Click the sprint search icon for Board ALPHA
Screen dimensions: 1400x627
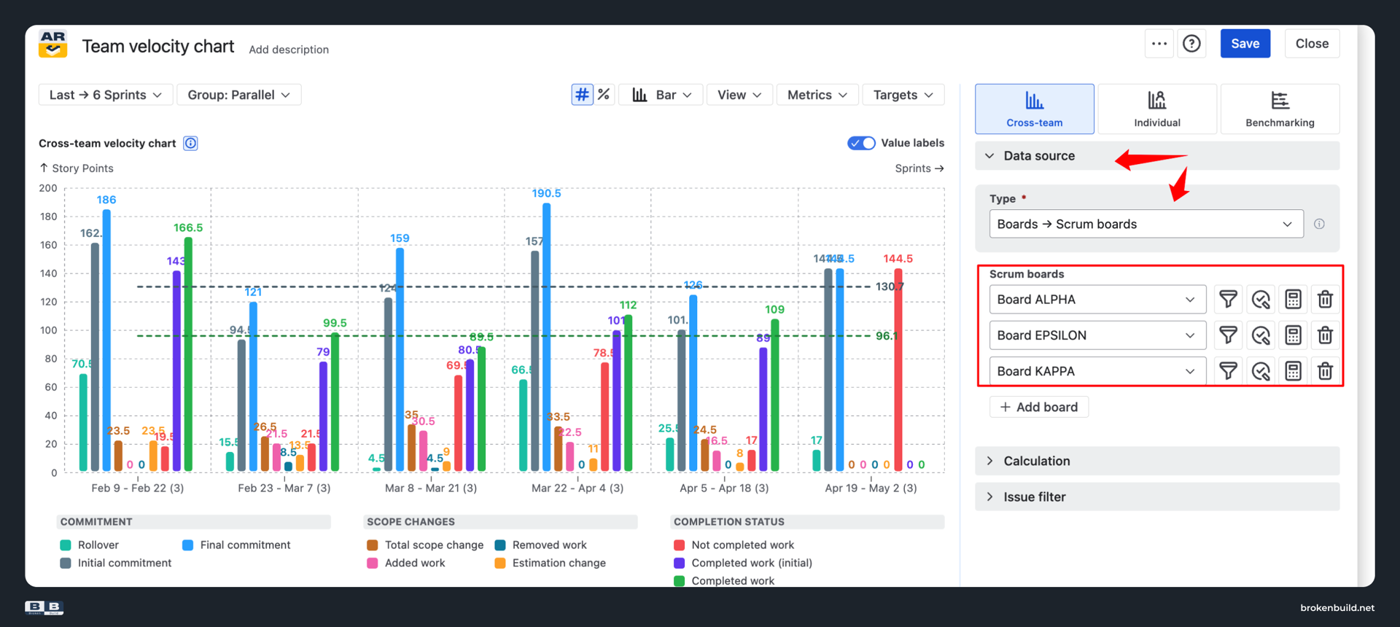coord(1261,300)
